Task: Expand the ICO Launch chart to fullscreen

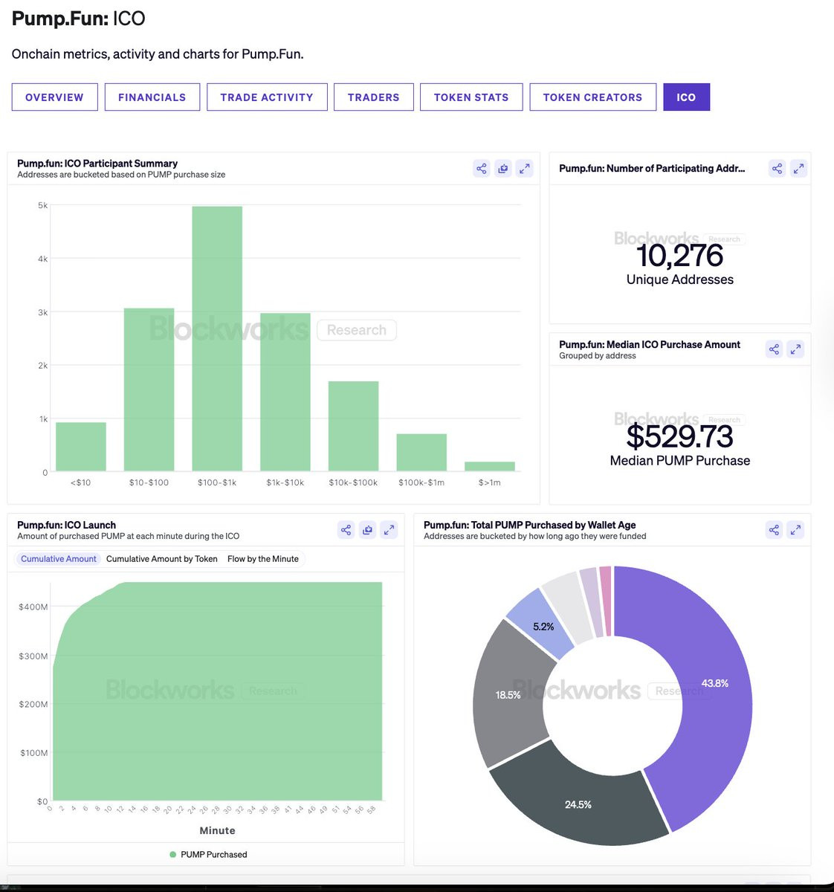Action: [x=389, y=530]
